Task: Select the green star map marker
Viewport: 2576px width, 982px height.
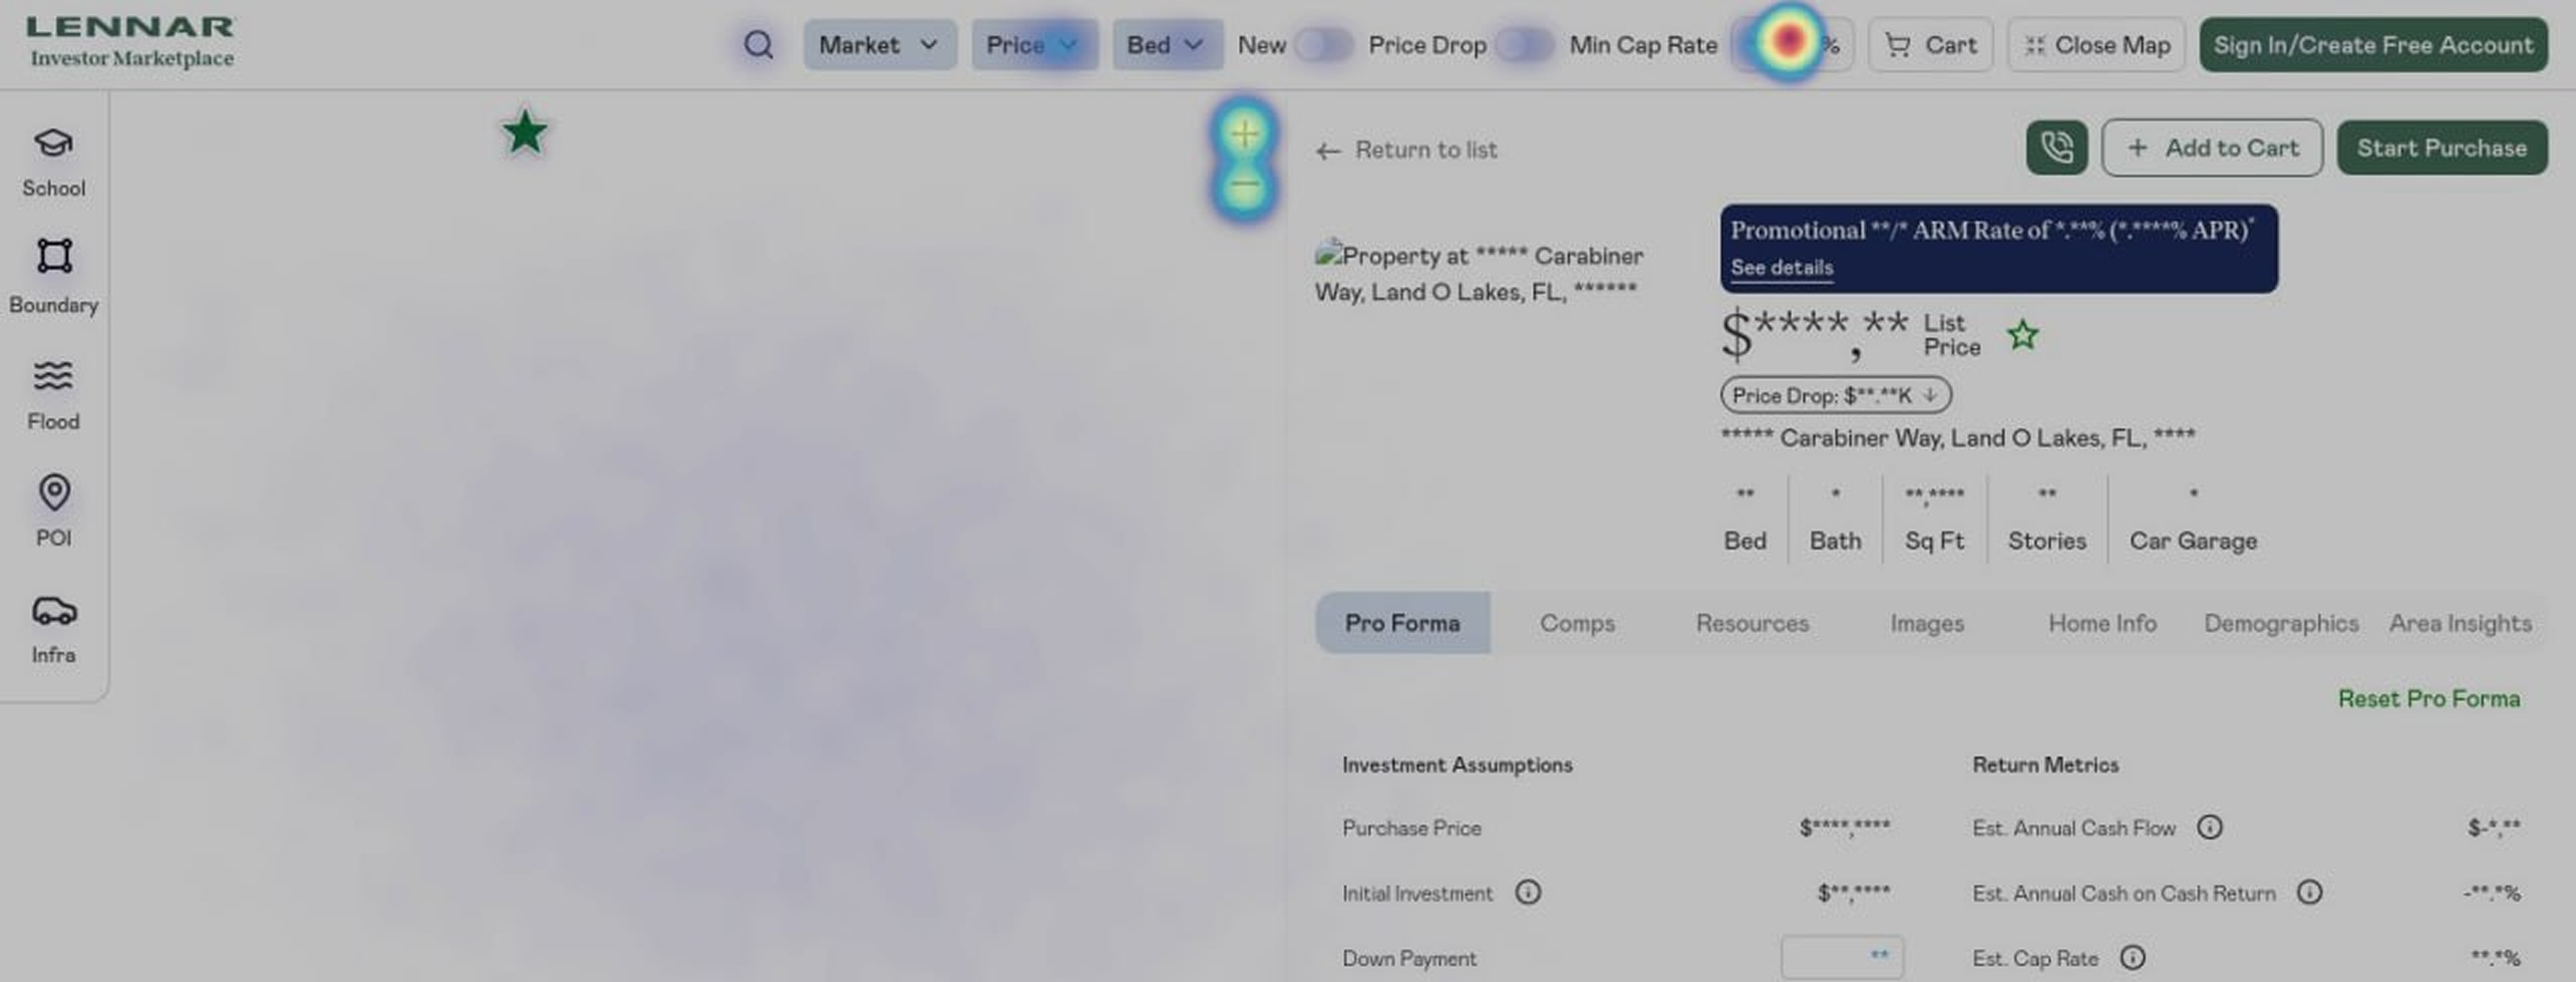Action: pos(525,132)
